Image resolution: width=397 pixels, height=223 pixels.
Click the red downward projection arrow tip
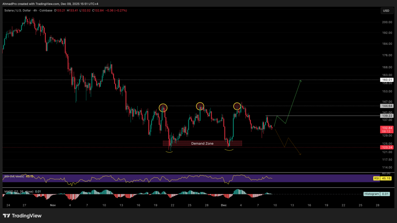point(300,155)
